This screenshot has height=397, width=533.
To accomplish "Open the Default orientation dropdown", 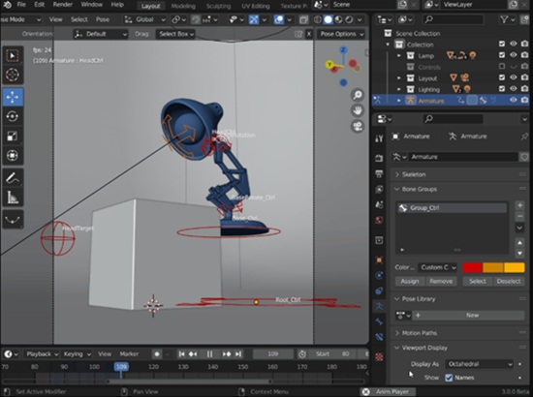I will click(x=101, y=34).
